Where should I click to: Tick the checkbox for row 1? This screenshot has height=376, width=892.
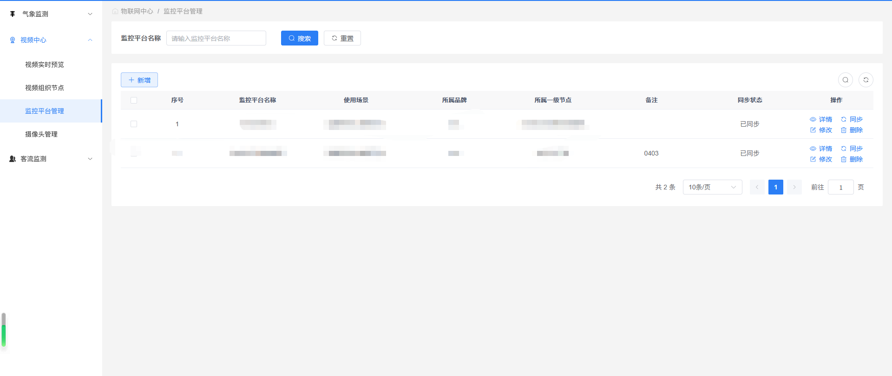tap(134, 124)
